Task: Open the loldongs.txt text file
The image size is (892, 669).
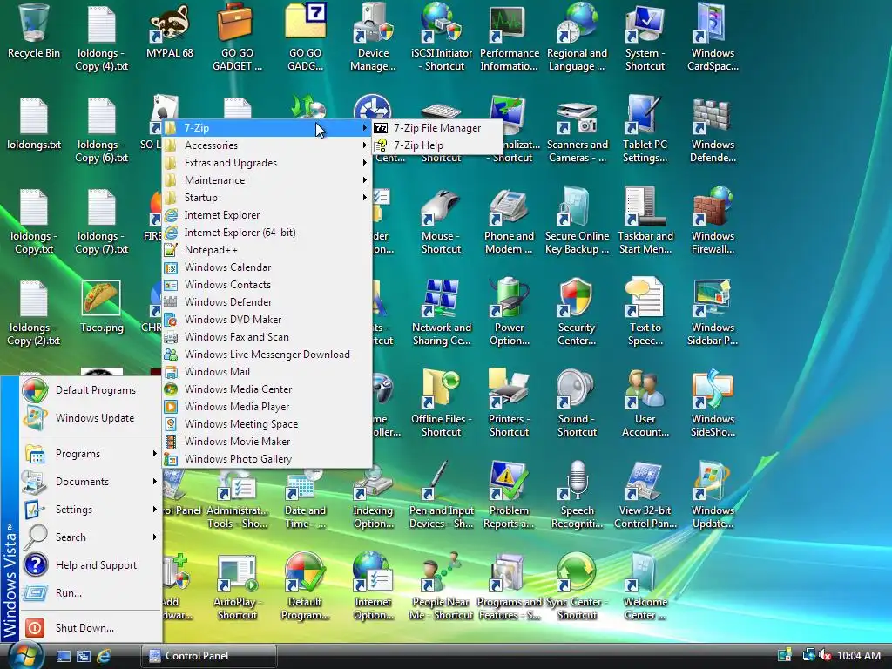Action: coord(34,124)
